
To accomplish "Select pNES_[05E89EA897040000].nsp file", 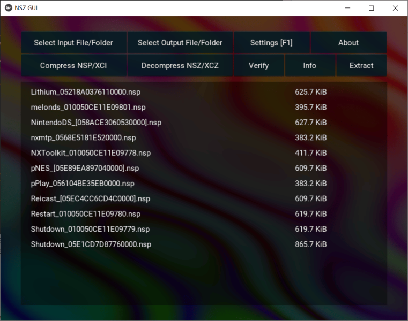I will click(85, 168).
